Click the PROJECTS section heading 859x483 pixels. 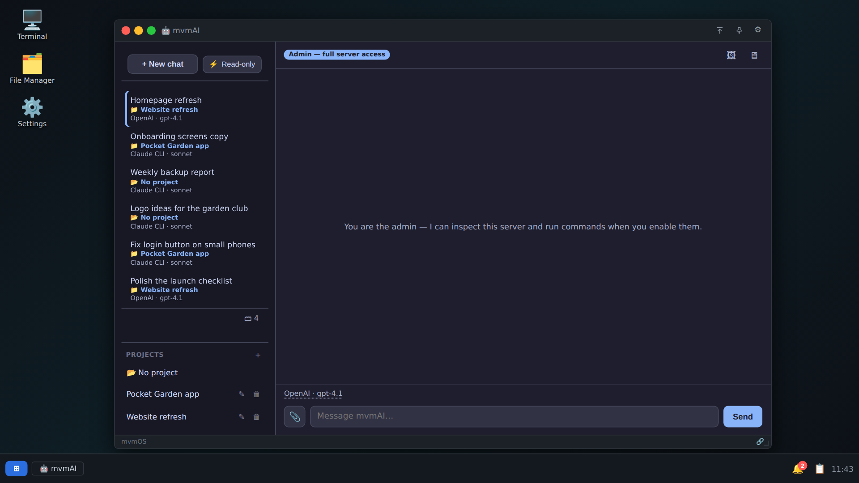[x=145, y=355]
